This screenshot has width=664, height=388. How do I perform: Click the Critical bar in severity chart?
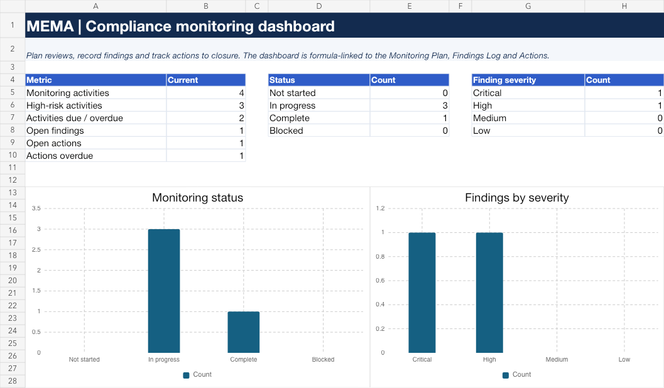tap(422, 293)
